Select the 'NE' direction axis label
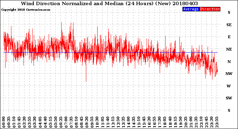Image resolution: width=238 pixels, height=129 pixels. (229, 49)
